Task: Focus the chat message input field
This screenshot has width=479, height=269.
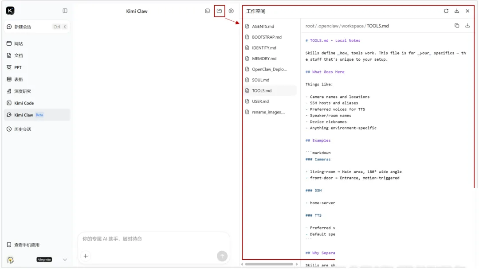Action: point(153,239)
